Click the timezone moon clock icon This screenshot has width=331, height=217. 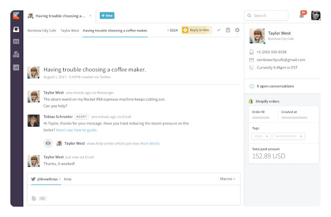251,68
